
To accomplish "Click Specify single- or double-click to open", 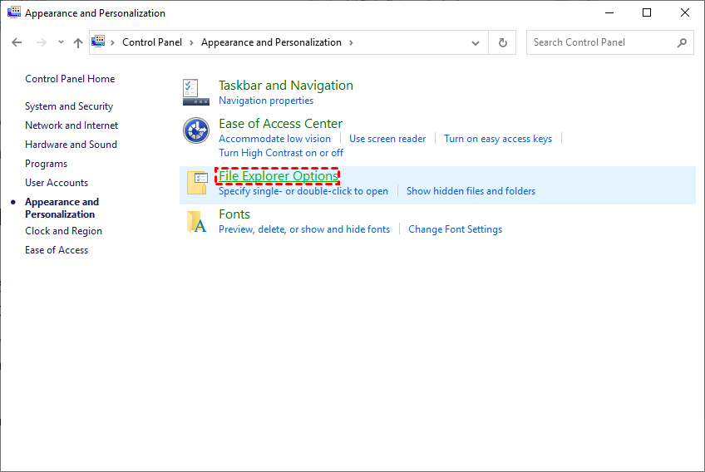I will point(303,191).
